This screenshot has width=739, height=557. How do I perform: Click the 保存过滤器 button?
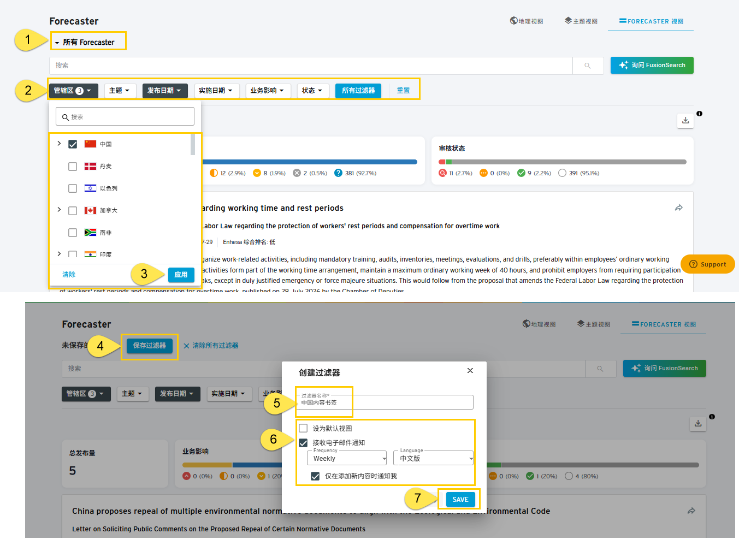[x=150, y=346]
